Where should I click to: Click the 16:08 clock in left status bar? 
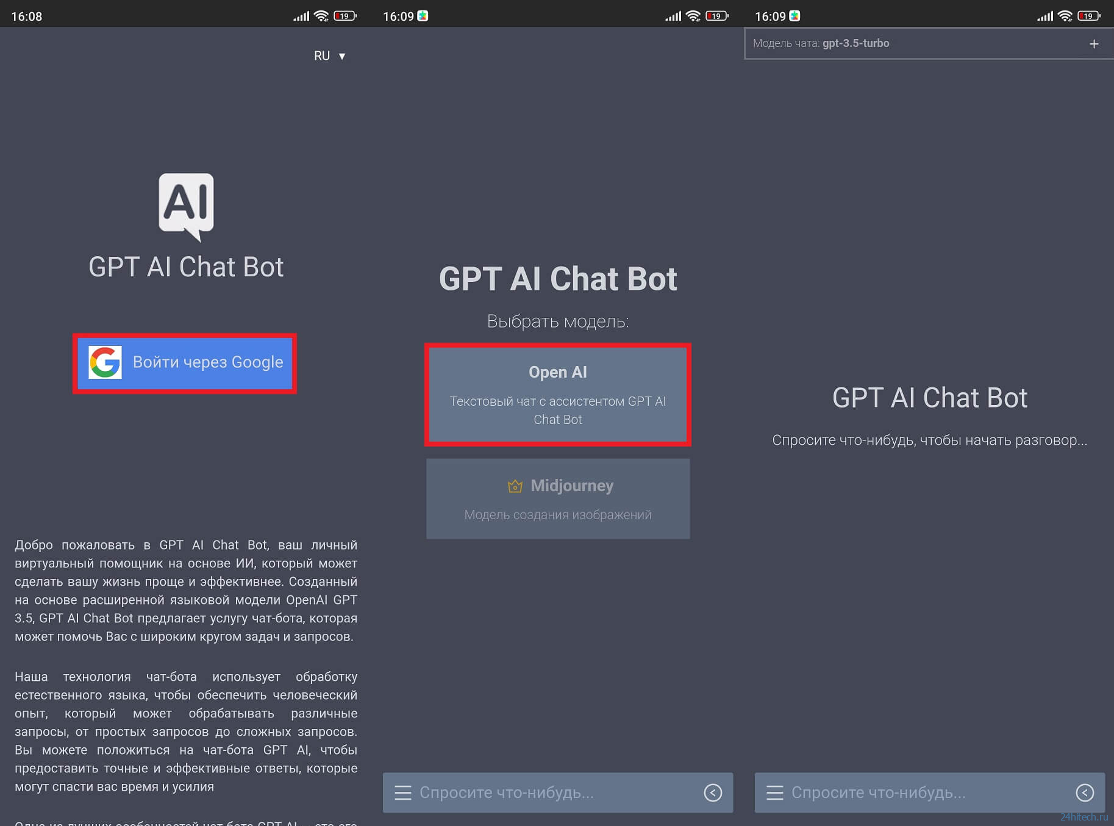[27, 16]
